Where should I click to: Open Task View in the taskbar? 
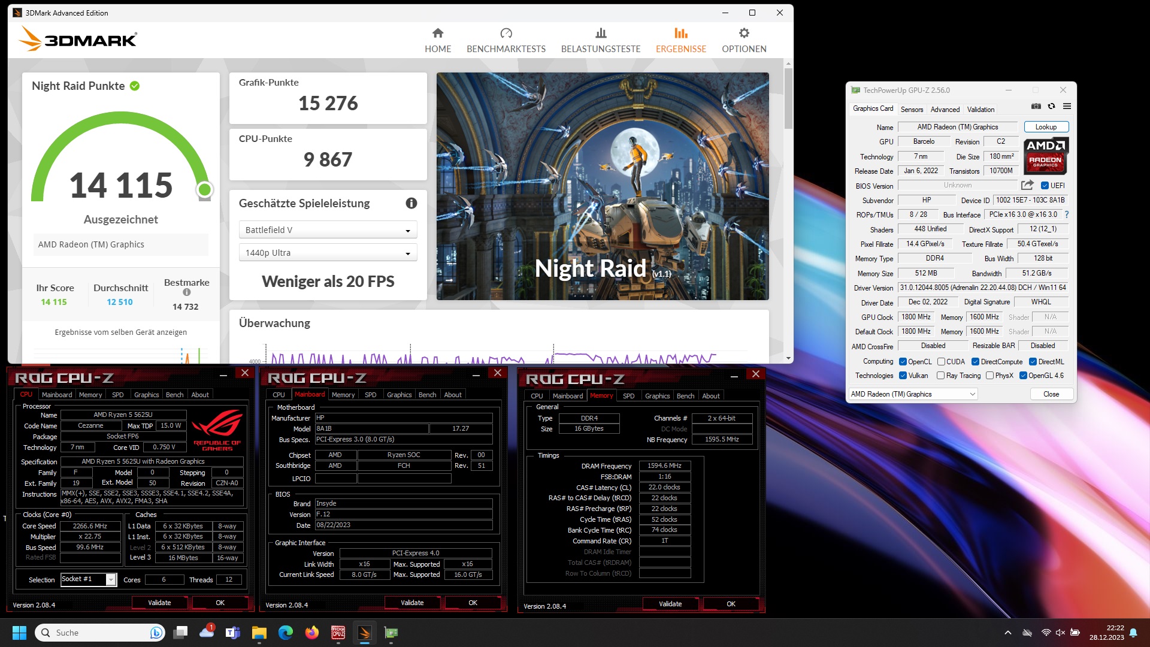(x=180, y=633)
